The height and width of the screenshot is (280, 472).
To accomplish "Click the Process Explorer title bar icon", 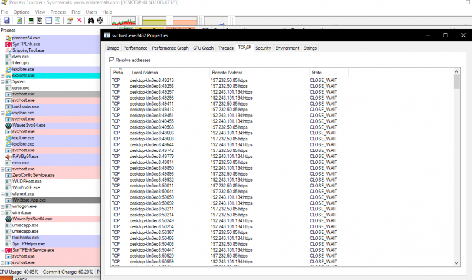I will (4, 2).
